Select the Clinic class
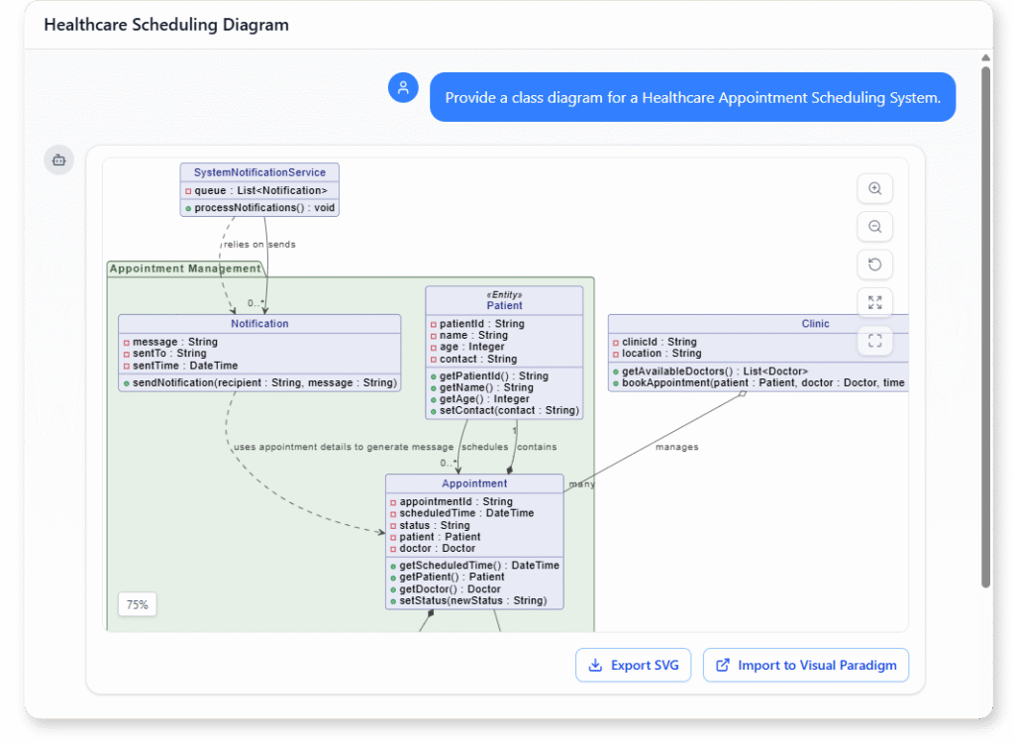The image size is (1014, 742). tap(815, 324)
